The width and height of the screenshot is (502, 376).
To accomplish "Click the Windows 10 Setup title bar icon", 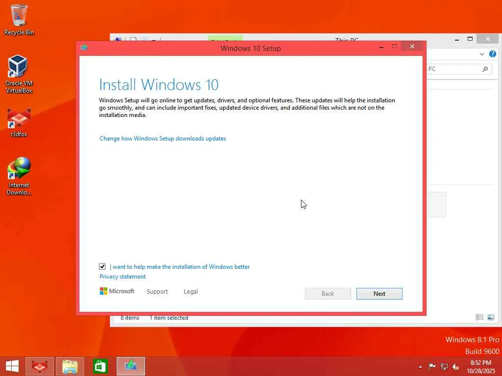I will pyautogui.click(x=84, y=47).
